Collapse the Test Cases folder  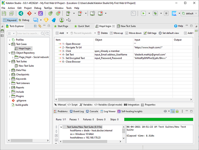click(9, 44)
